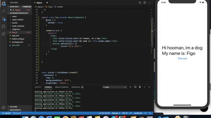The width and height of the screenshot is (211, 118).
Task: Click Ln 23, Col 33 status item
Action: tap(104, 113)
